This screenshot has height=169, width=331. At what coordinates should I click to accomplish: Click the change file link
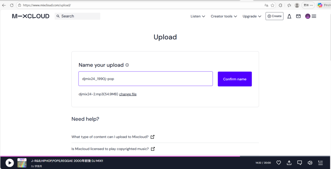(x=128, y=94)
